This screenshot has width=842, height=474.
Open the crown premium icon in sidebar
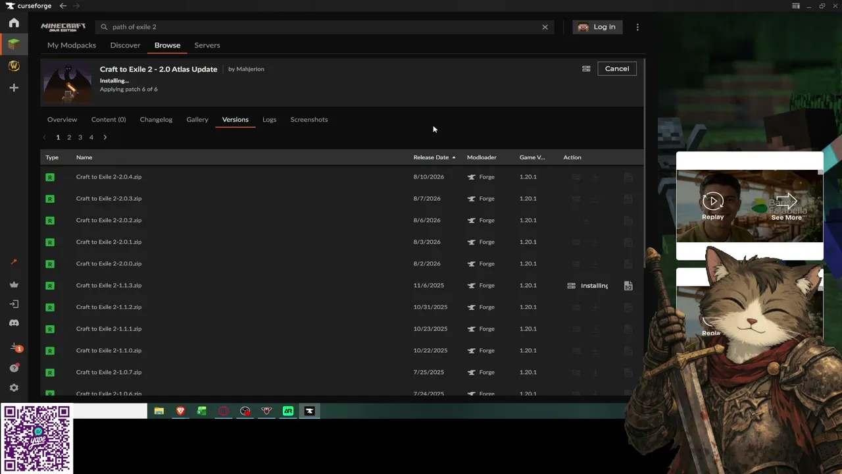[14, 284]
